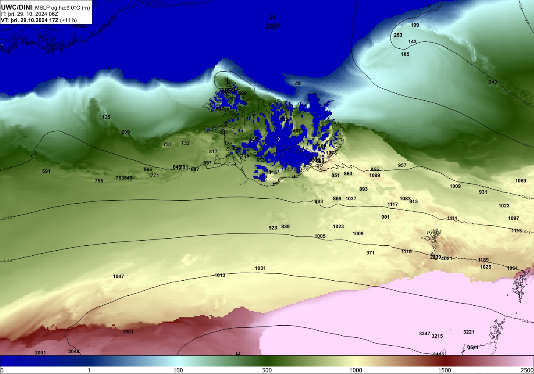The width and height of the screenshot is (534, 374).
Task: Click the IT 06Z initial time line
Action: (29, 14)
